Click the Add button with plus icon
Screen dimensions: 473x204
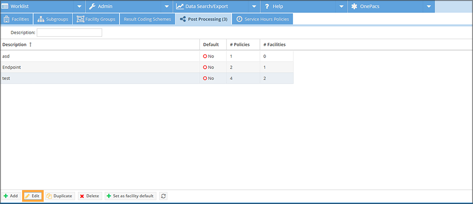(x=11, y=196)
